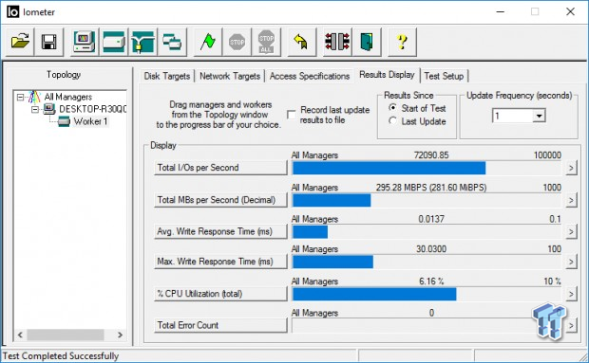Click the 30.0300 max response value
589x363 pixels.
tap(431, 248)
